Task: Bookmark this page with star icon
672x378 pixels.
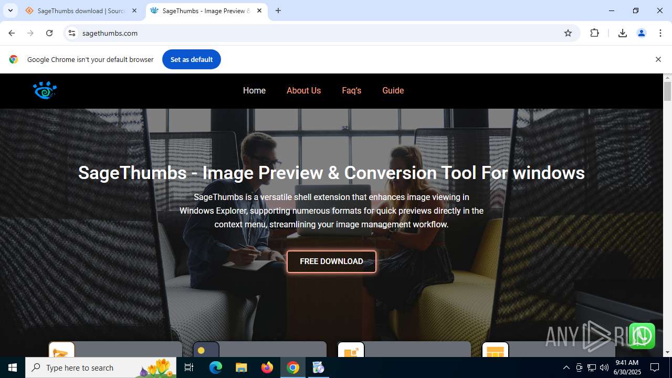Action: pos(568,33)
